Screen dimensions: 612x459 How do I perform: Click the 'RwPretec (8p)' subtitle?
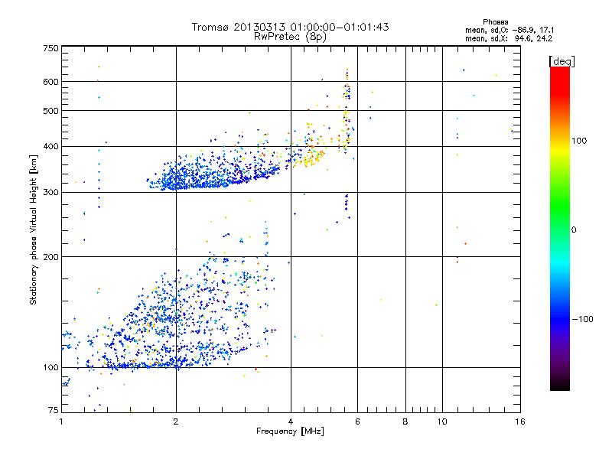[290, 37]
